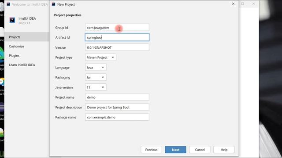Click the Project description field
The image size is (282, 158).
[117, 107]
